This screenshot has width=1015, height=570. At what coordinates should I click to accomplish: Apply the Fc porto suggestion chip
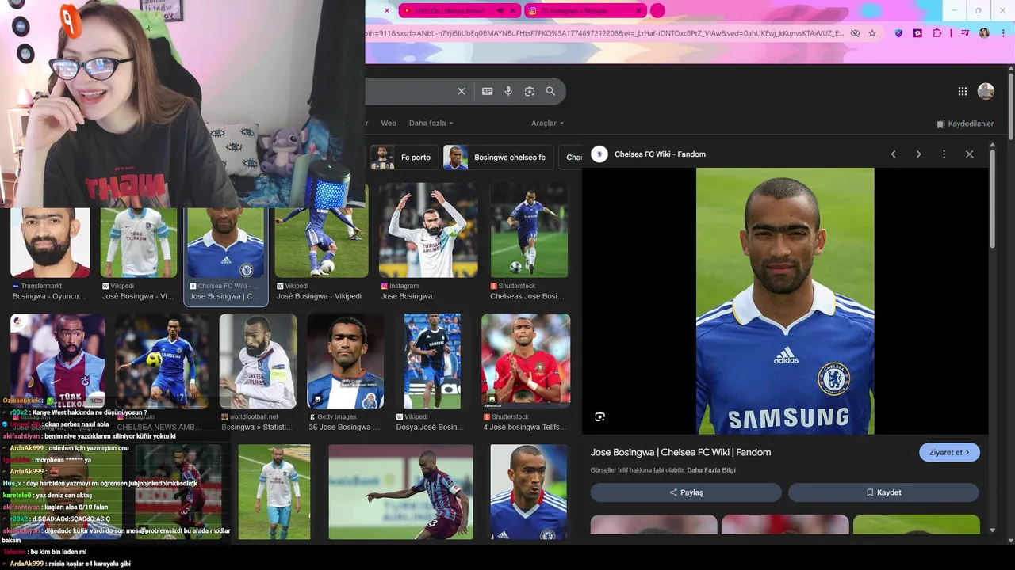click(404, 158)
